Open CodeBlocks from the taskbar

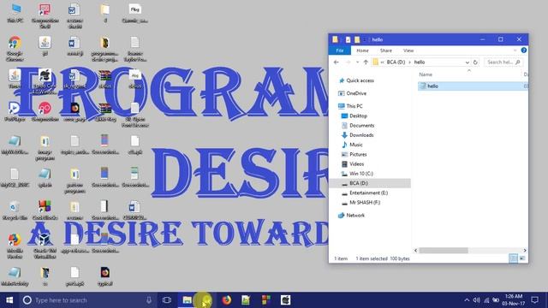click(x=266, y=300)
